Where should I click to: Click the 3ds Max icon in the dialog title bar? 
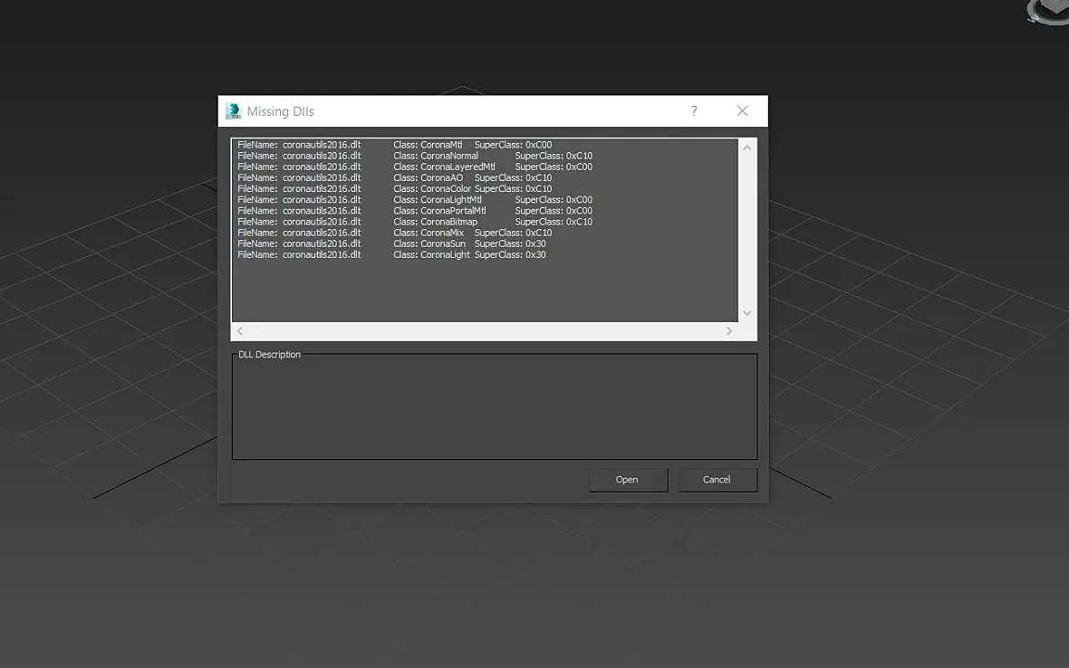click(x=234, y=111)
